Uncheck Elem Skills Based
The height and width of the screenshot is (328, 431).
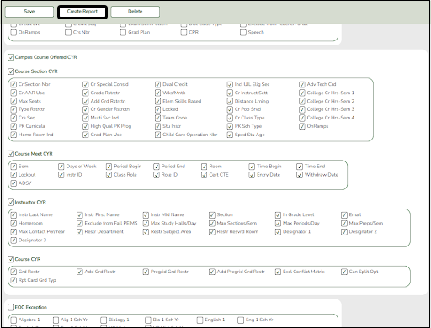(x=157, y=101)
